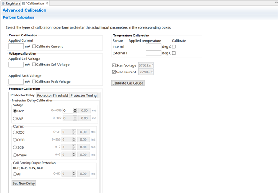Select the All radio button
Screen dimensions: 278x193
15,174
